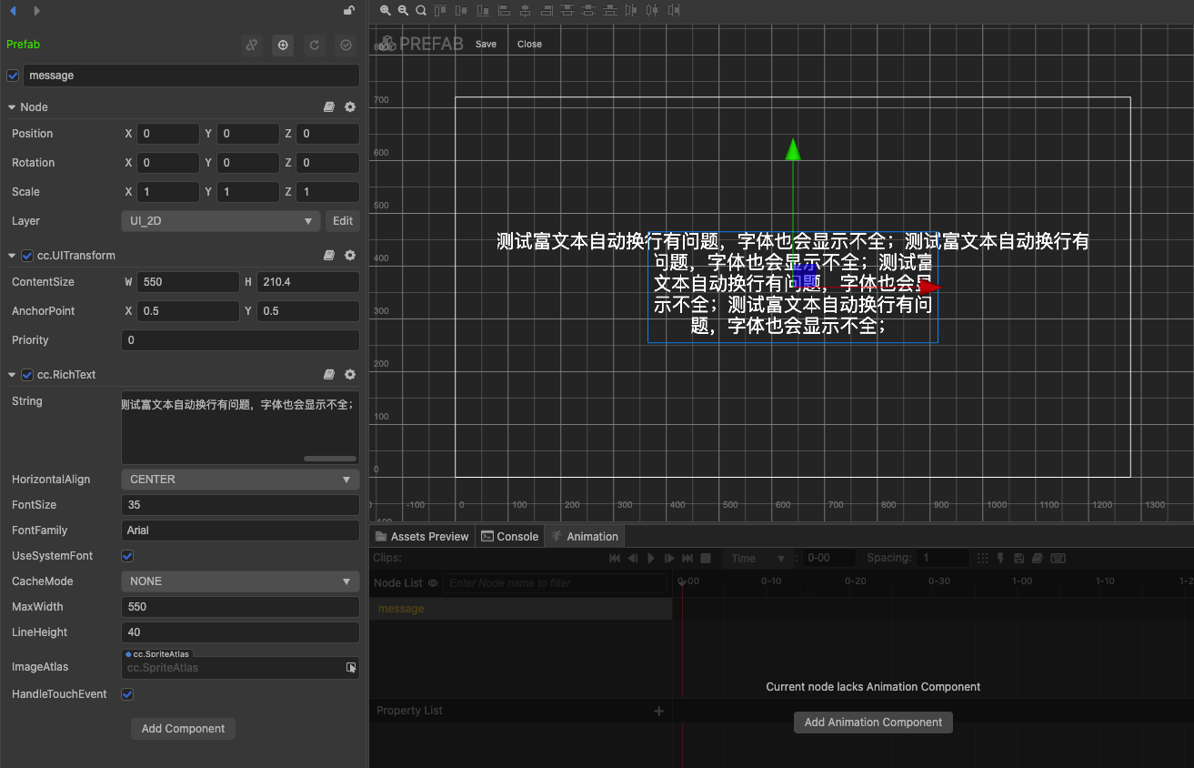Click the String field horizontal scrollbar
Image resolution: width=1194 pixels, height=768 pixels.
coord(330,459)
